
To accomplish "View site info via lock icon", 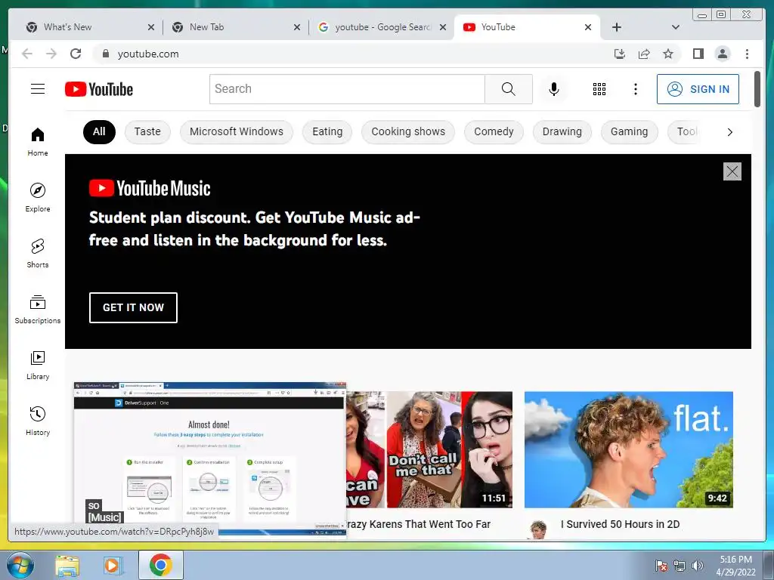I will pos(105,54).
